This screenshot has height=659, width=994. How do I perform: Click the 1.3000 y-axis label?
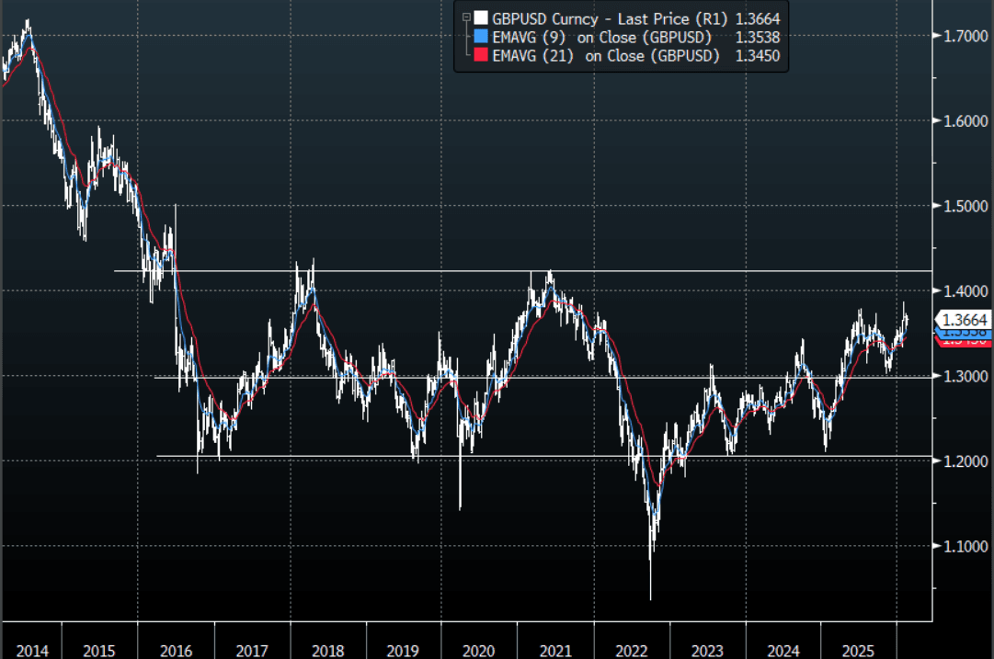[x=965, y=377]
